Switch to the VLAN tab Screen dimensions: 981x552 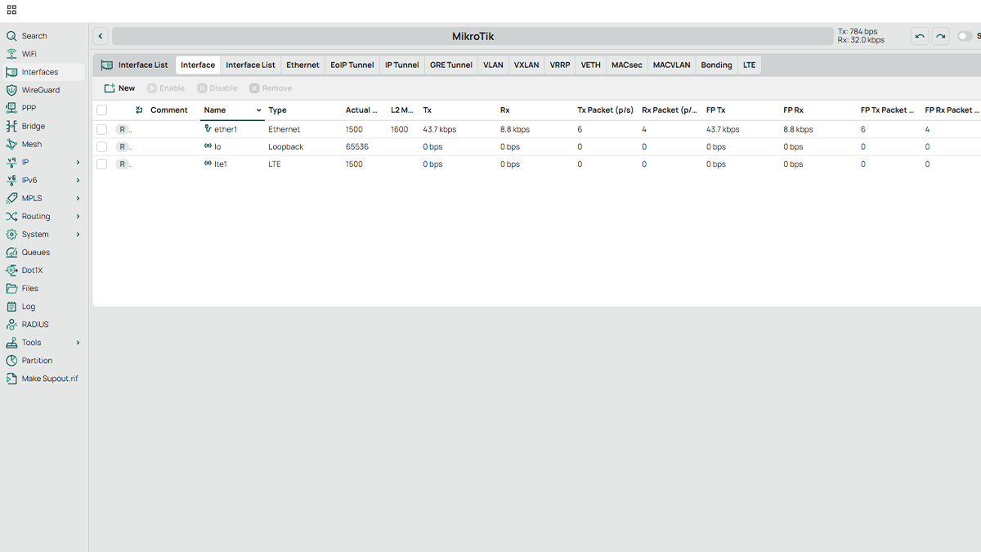point(493,65)
